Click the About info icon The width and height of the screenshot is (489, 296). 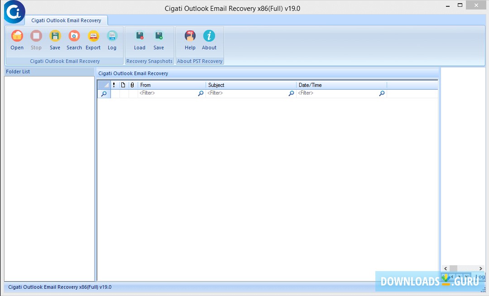209,40
